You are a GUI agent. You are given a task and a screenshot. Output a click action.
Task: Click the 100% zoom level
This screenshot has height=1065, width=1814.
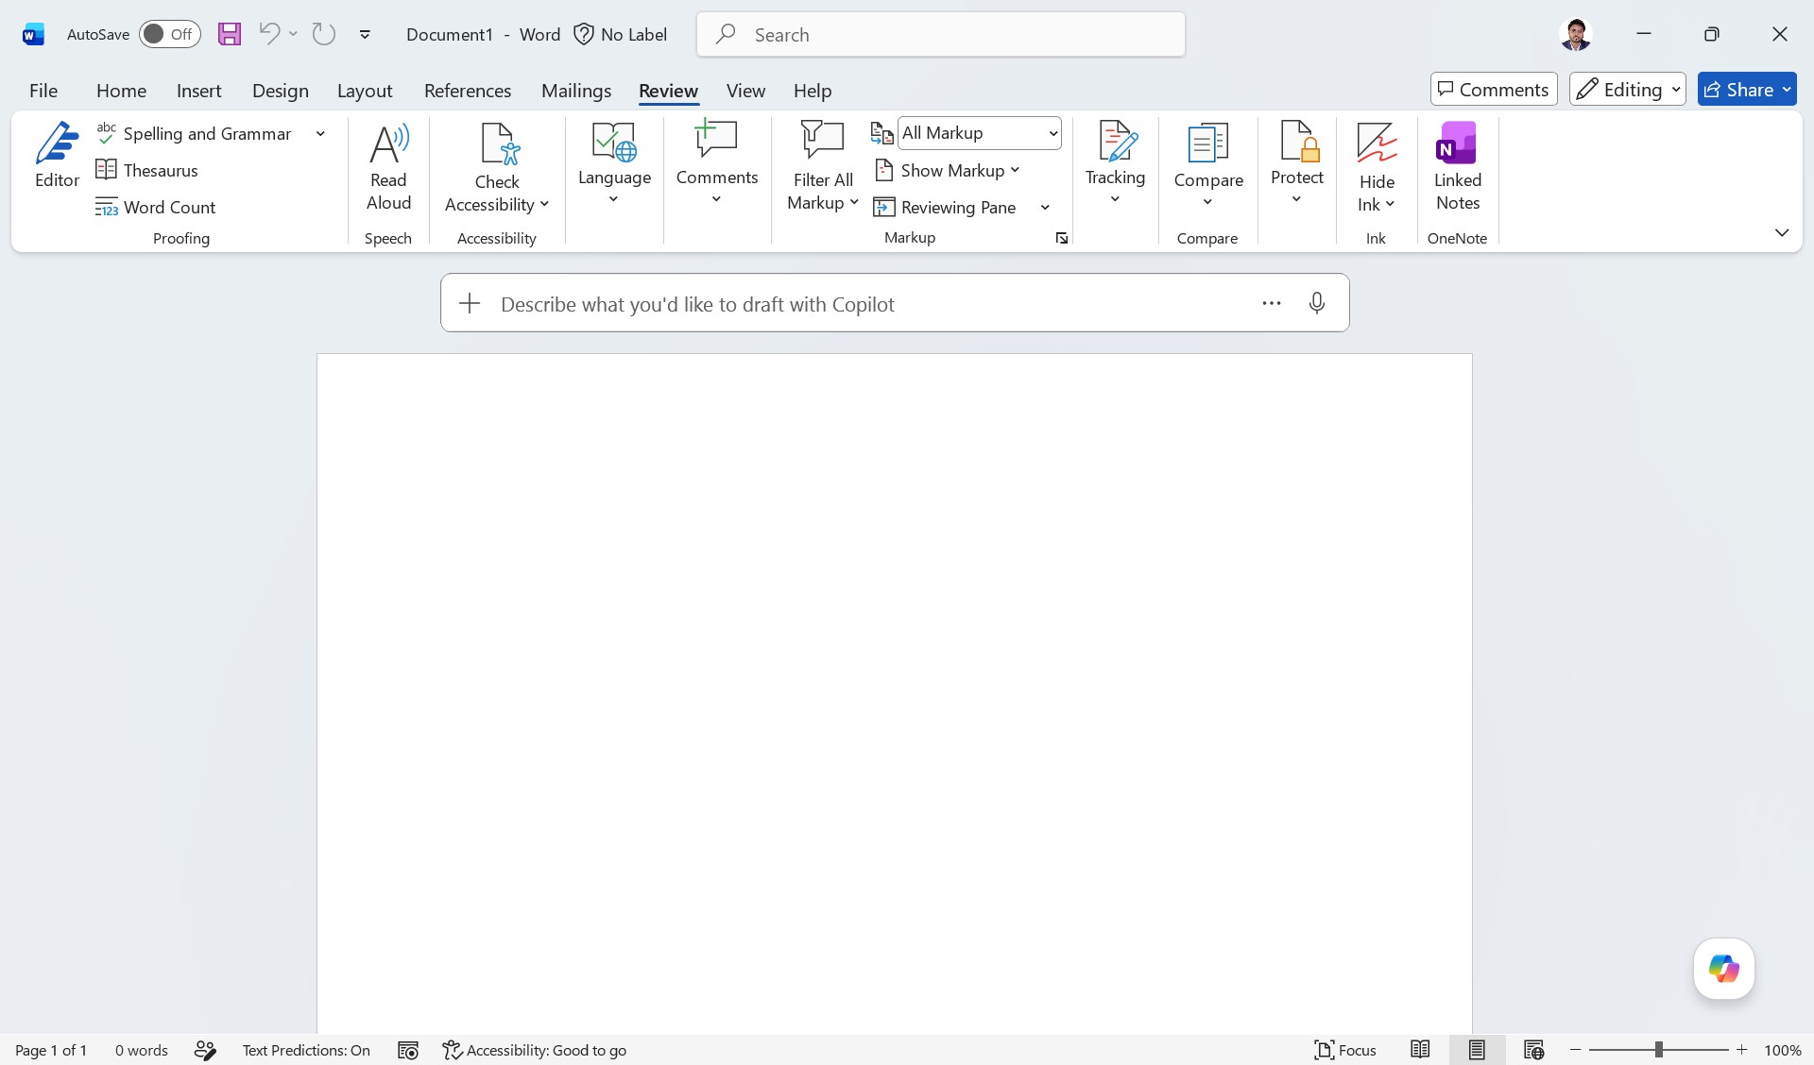[x=1782, y=1050]
